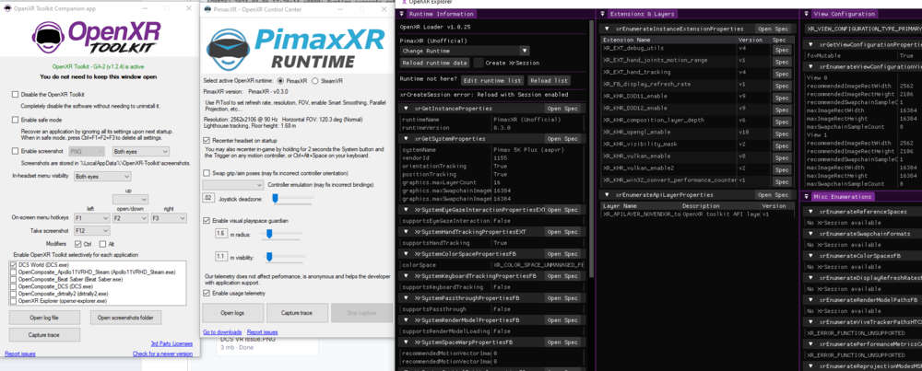This screenshot has width=922, height=371.
Task: Click the triangle menu icon left of Extensions & Layers
Action: [604, 14]
